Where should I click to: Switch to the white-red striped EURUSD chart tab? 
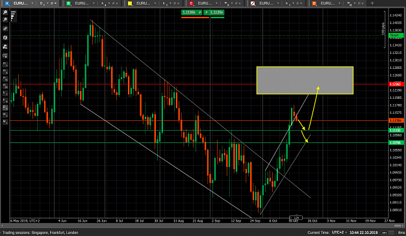tap(266, 3)
